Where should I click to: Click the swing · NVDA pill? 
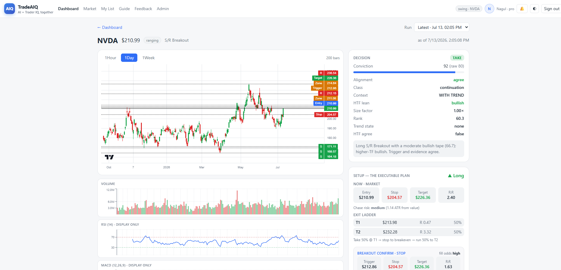pyautogui.click(x=469, y=9)
